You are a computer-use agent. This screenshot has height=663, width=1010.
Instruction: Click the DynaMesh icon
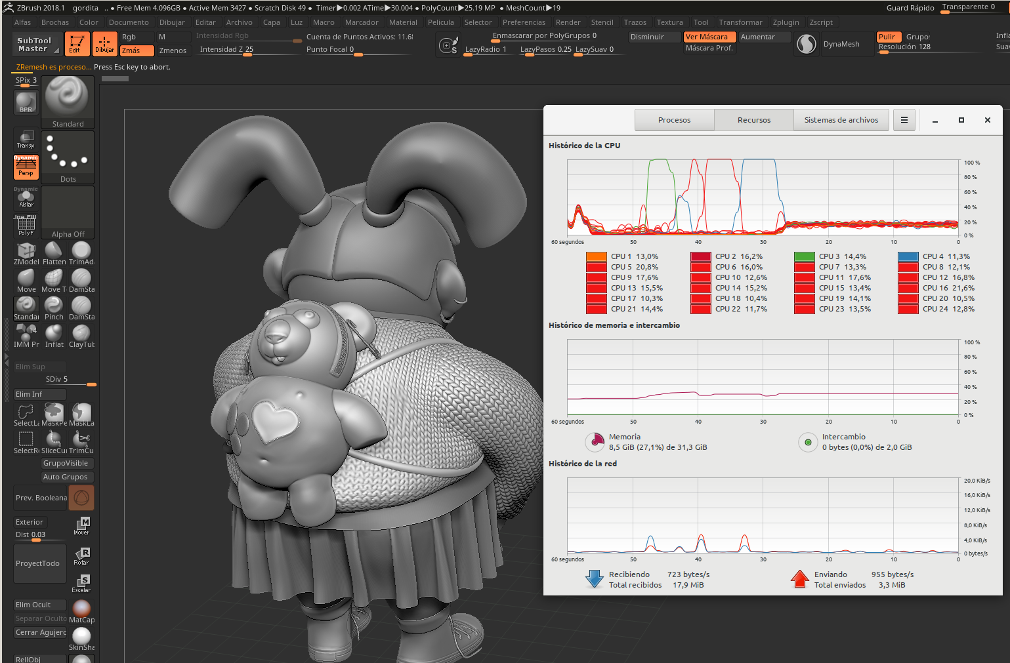(807, 45)
